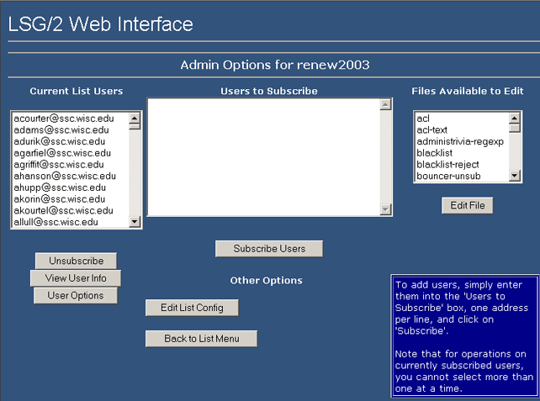Viewport: 540px width, 401px height.
Task: Select the blacklist file
Action: (x=462, y=153)
